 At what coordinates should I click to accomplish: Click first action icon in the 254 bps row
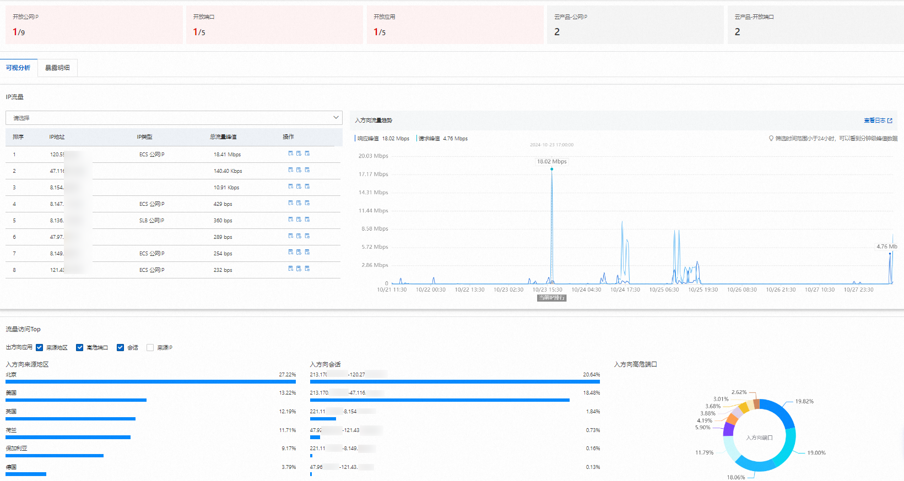291,252
